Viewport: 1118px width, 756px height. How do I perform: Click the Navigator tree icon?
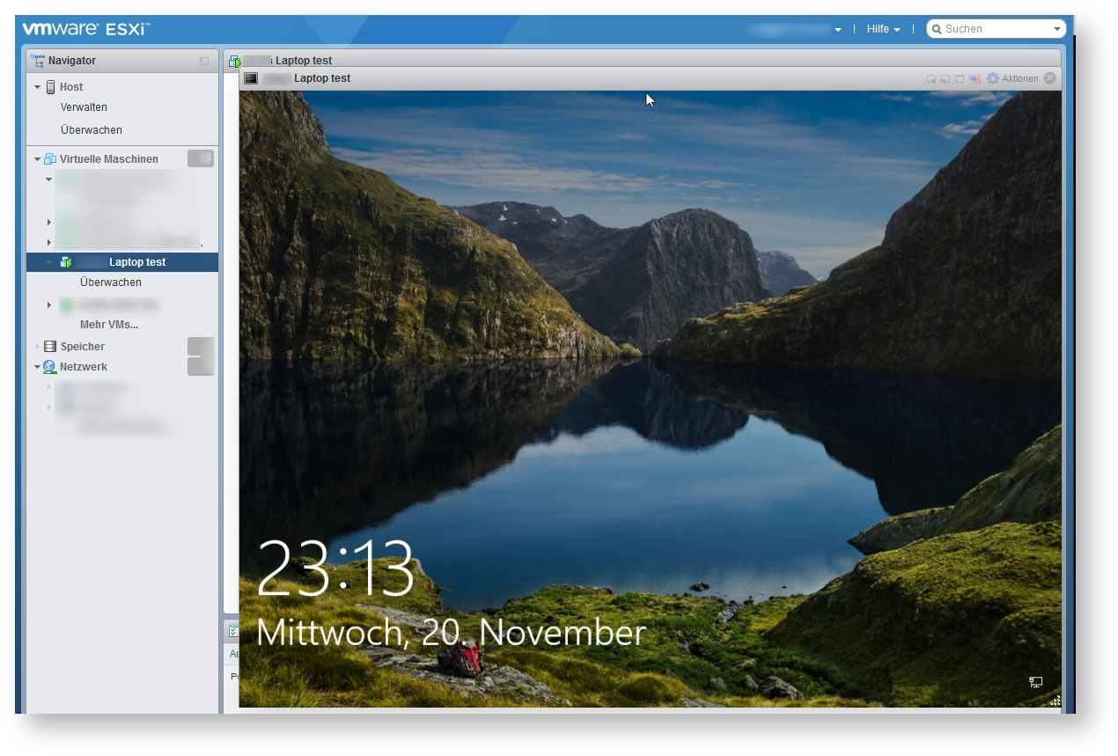tap(38, 61)
